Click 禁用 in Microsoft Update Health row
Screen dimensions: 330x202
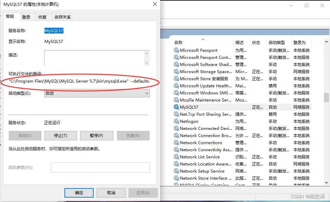273,86
